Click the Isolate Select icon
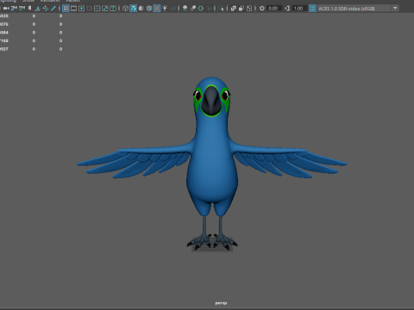This screenshot has height=310, width=414. (221, 9)
